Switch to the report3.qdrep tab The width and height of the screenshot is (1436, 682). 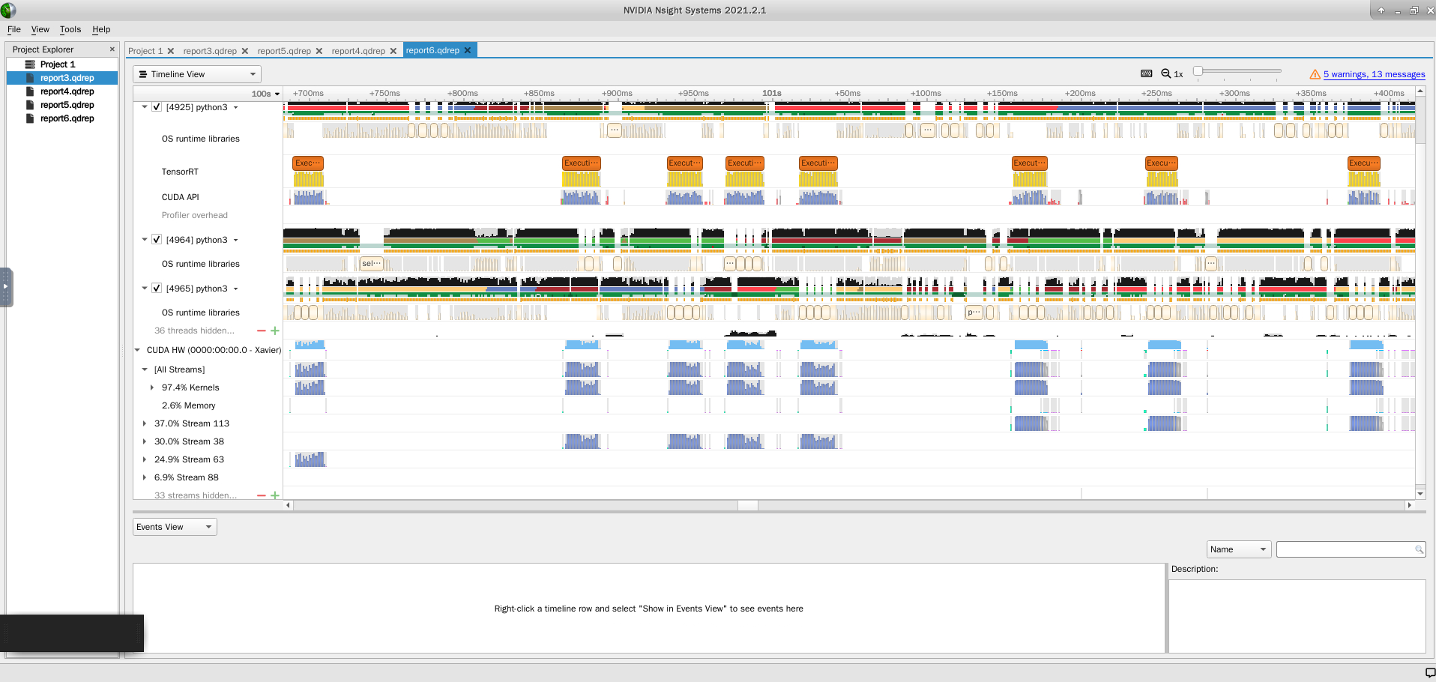pyautogui.click(x=210, y=51)
